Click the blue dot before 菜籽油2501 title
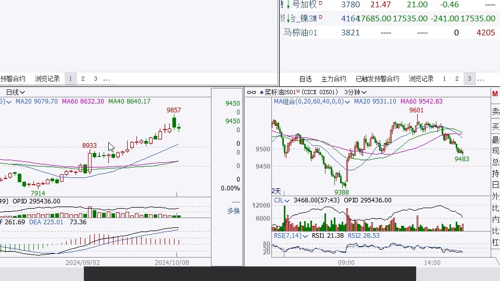500x281 pixels. (261, 92)
